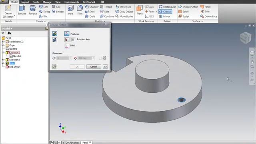Screen dimensions: 256x144
Task: Select the Extrude tool
Action: (x=22, y=10)
